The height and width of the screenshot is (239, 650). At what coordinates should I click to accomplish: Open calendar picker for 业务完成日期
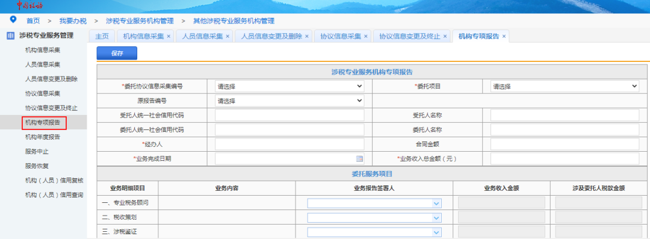coord(359,158)
